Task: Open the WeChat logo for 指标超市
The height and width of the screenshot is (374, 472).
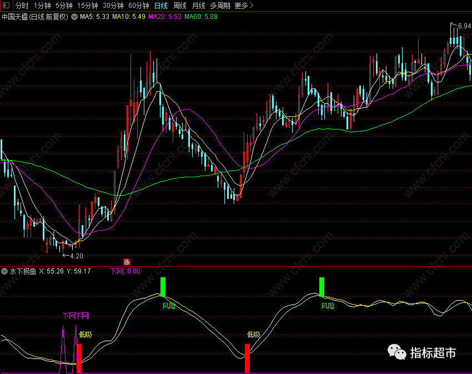Action: (x=396, y=352)
